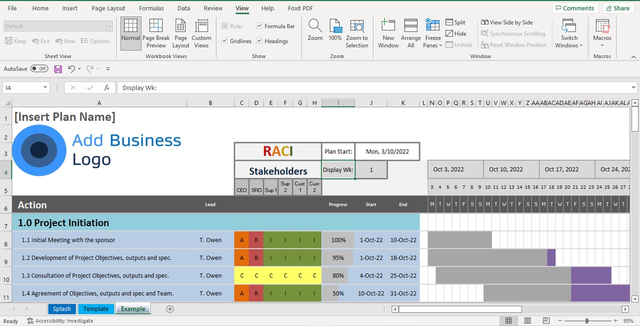Select the 1.0 Project Initiation cell
Image resolution: width=640 pixels, height=326 pixels.
[x=99, y=223]
